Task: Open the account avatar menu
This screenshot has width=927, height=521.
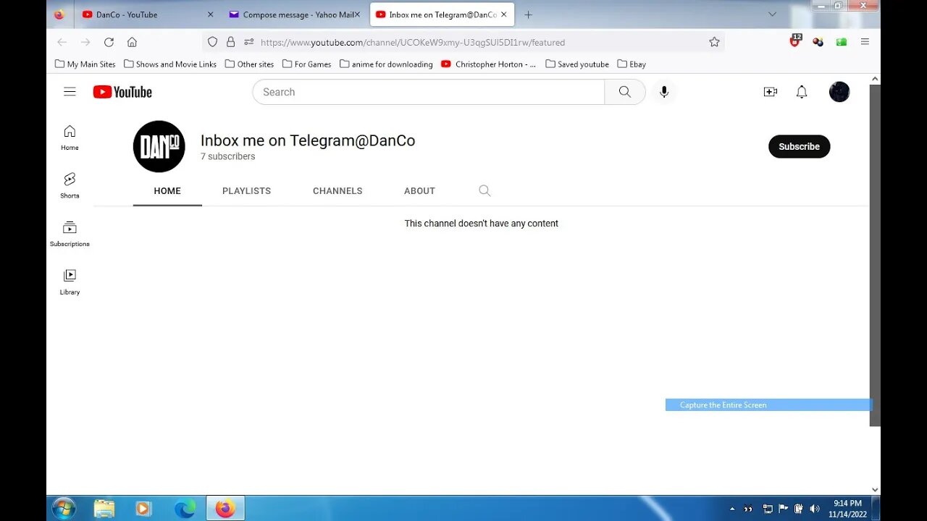Action: tap(839, 92)
